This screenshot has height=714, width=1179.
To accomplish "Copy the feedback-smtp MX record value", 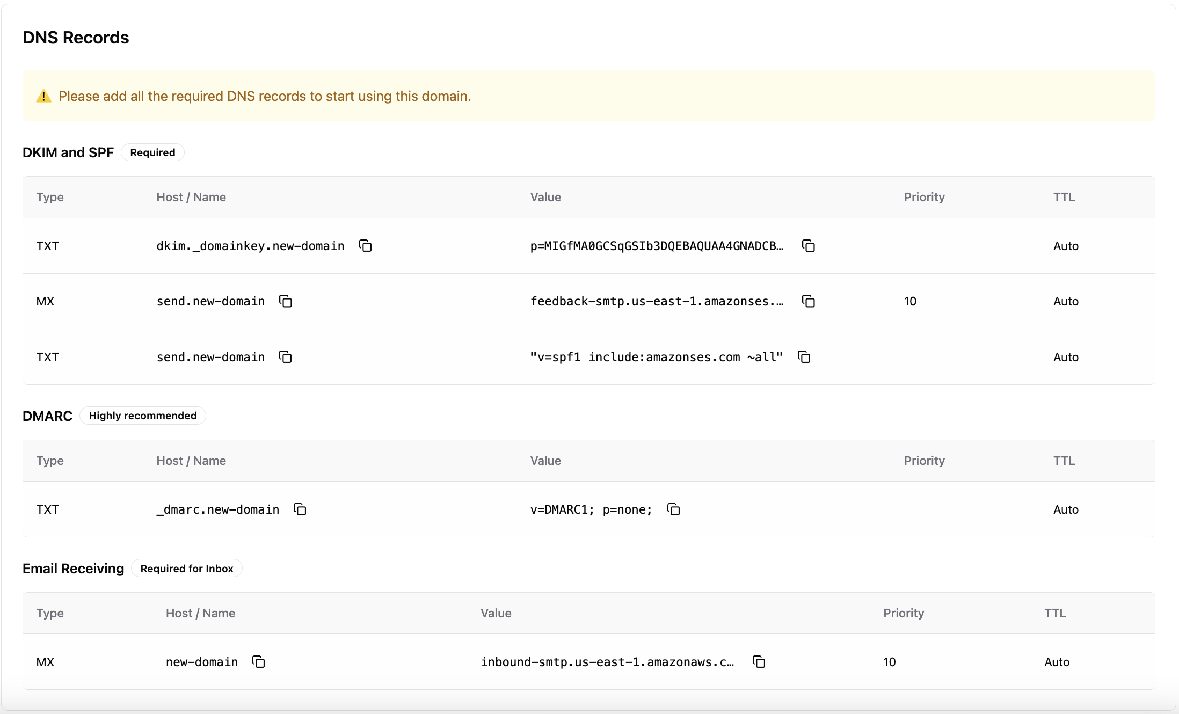I will (x=809, y=301).
